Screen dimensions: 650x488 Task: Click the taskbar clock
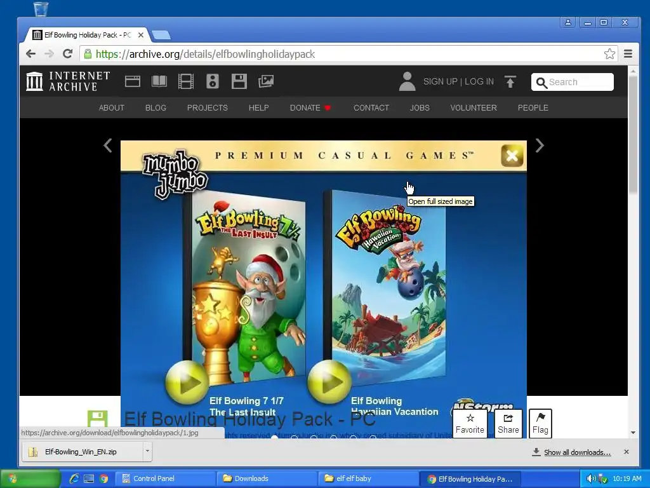point(627,478)
